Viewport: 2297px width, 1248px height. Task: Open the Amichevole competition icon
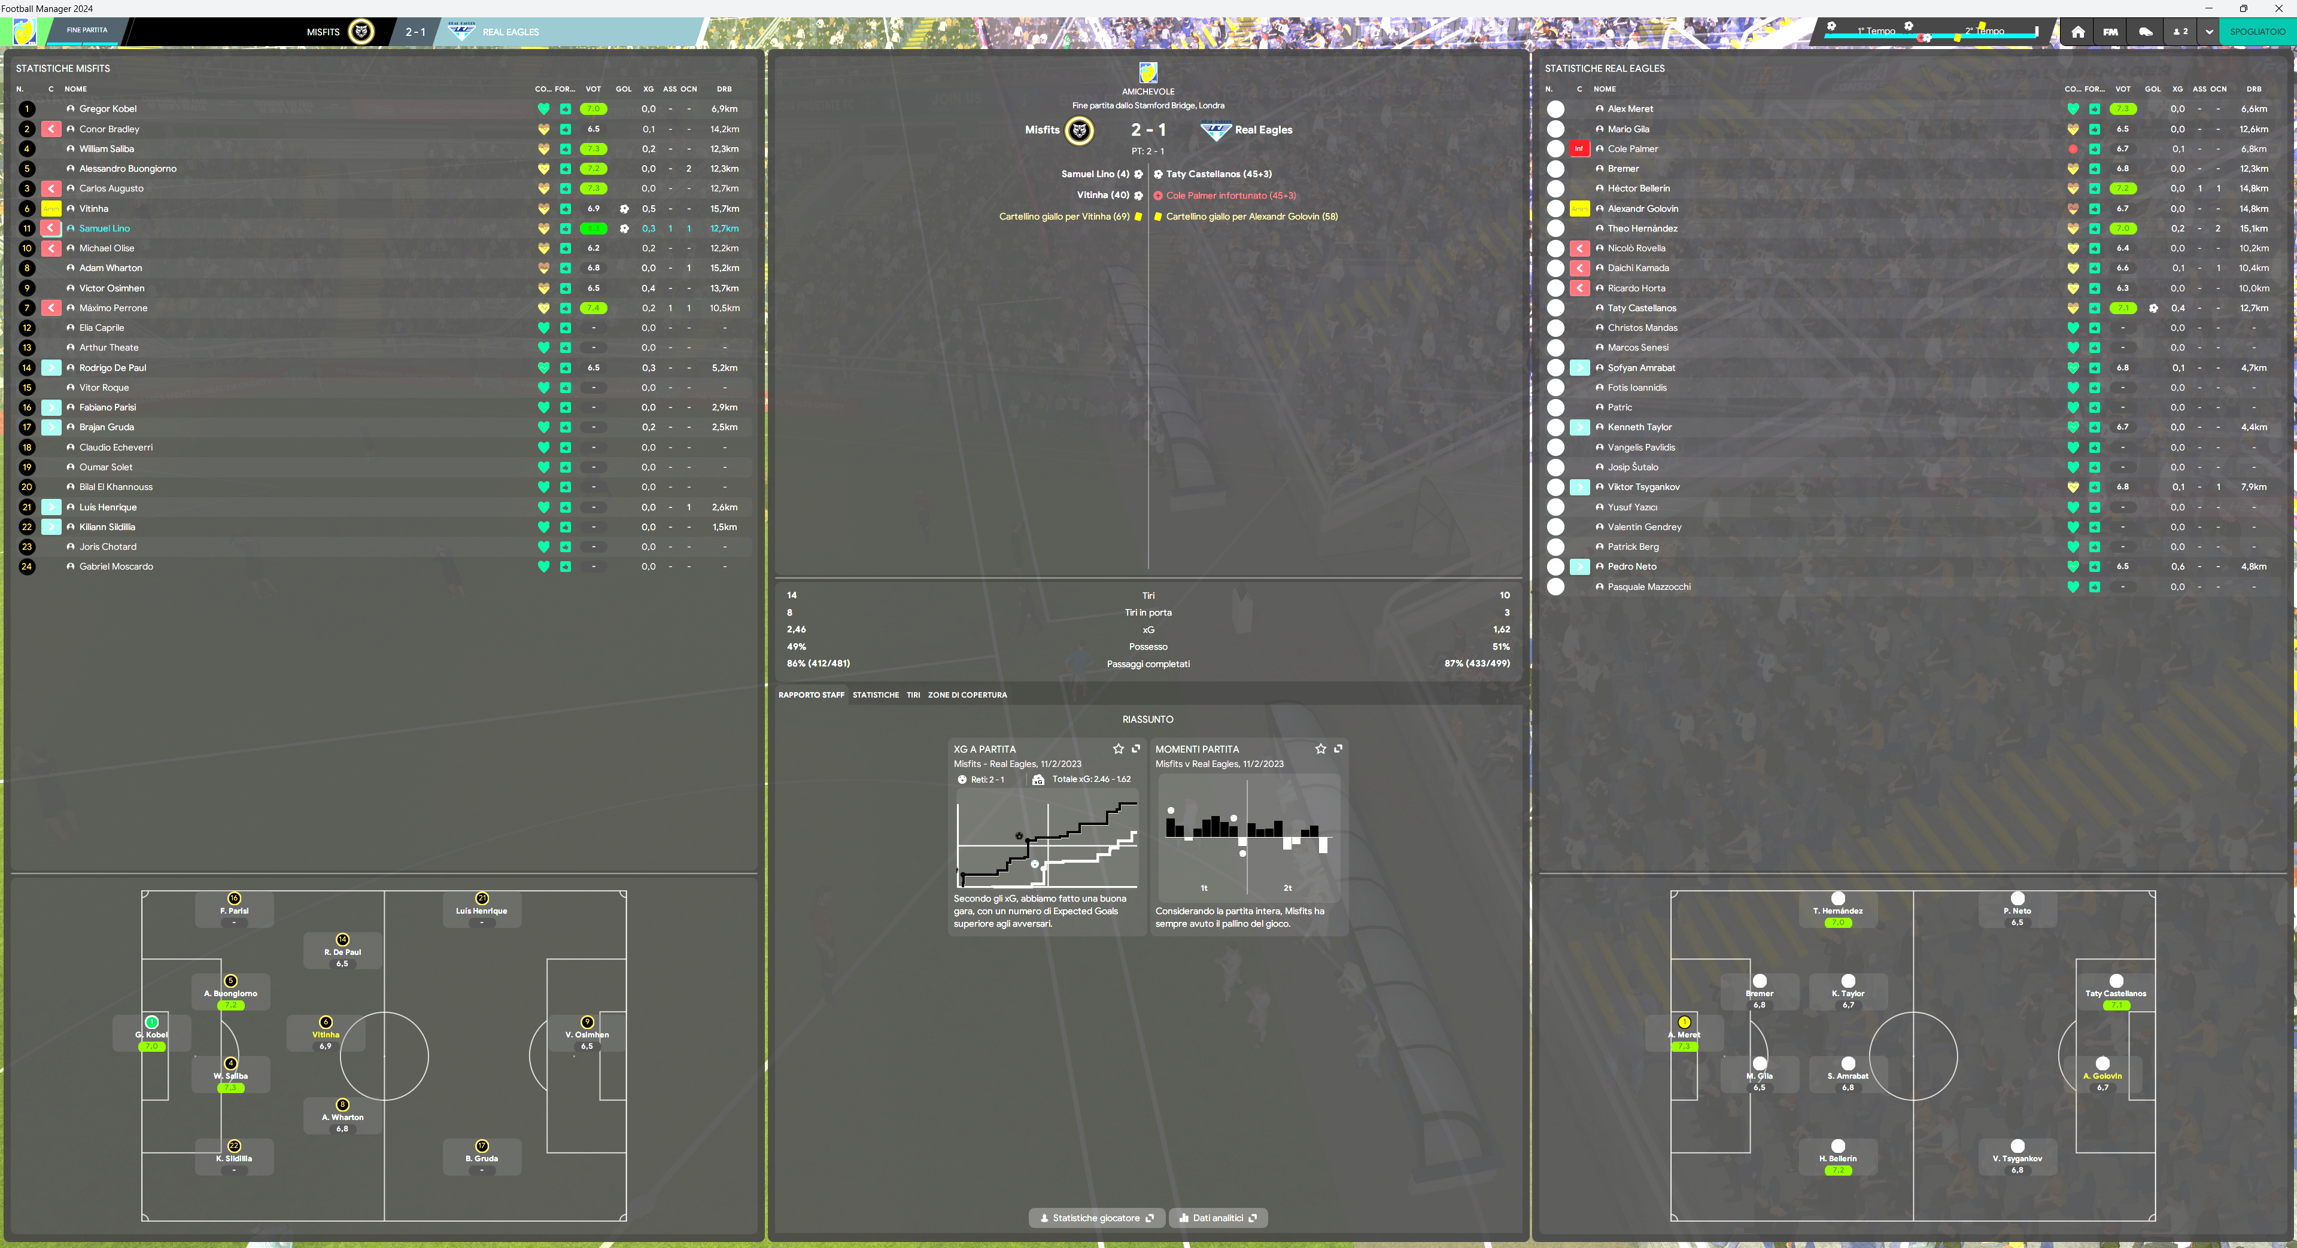[1148, 72]
